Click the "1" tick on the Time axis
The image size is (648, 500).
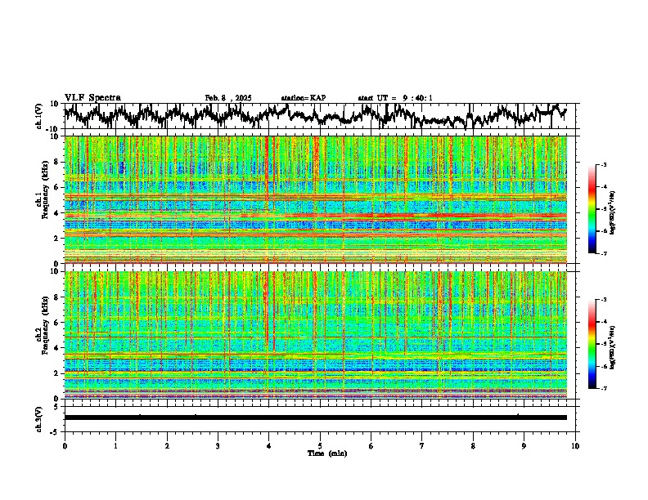click(x=115, y=446)
